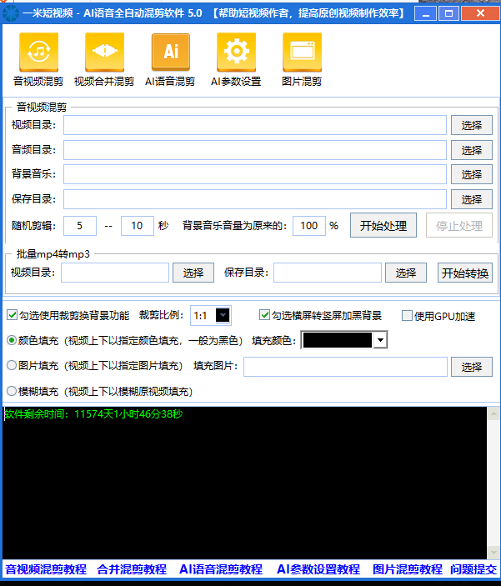This screenshot has height=586, width=501.
Task: Click the 开始转换 button
Action: [x=465, y=273]
